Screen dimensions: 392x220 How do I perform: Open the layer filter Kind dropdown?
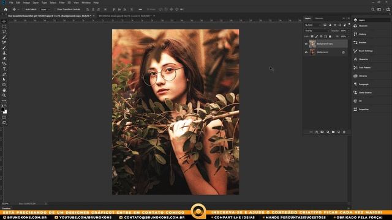click(313, 25)
